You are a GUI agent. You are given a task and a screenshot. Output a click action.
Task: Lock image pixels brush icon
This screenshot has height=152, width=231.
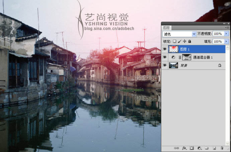tap(179, 42)
